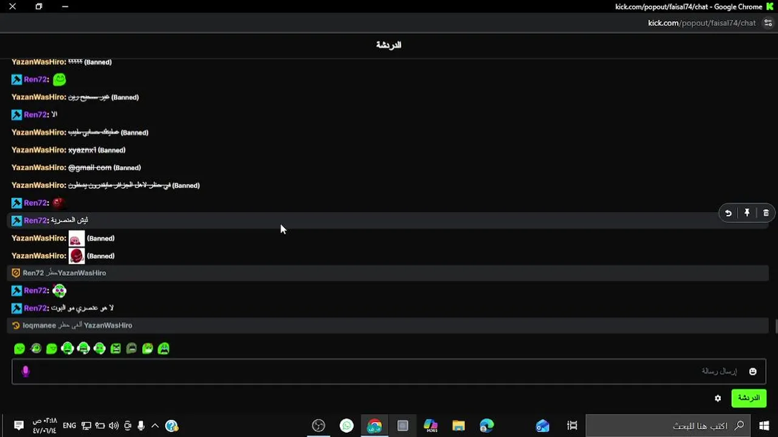Open WhatsApp from the taskbar

346,425
